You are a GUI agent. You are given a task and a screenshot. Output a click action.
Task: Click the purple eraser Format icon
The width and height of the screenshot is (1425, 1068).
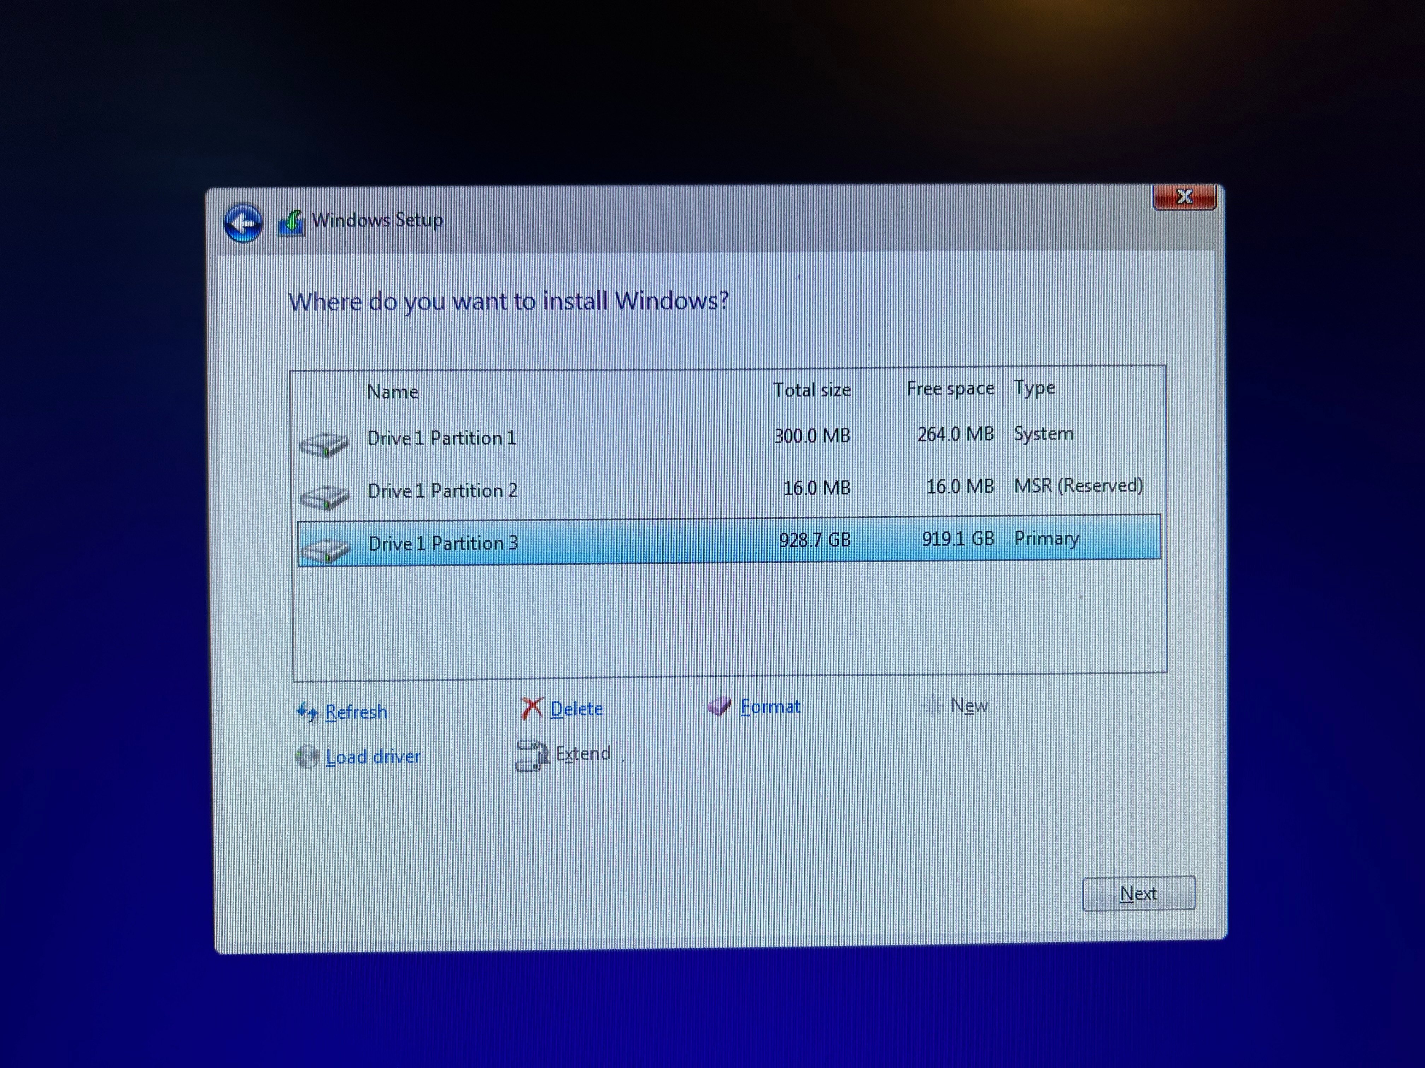pos(719,707)
